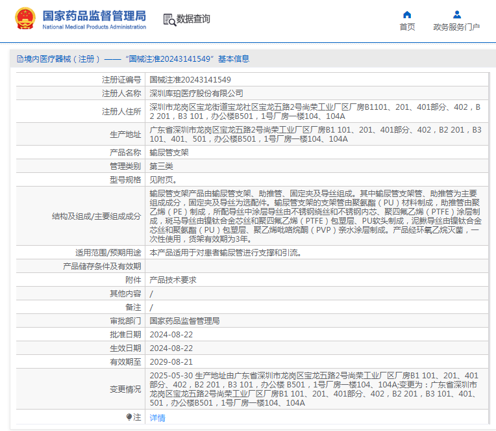Click the 产品储存条件及有效期 label

tap(102, 267)
